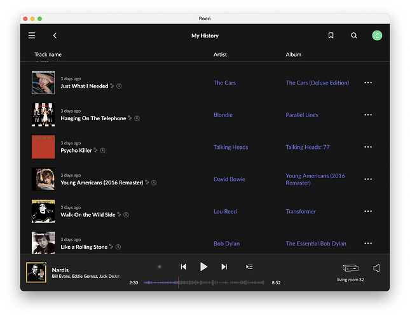Open Talking Heads artist link
The width and height of the screenshot is (410, 318).
[x=231, y=147]
